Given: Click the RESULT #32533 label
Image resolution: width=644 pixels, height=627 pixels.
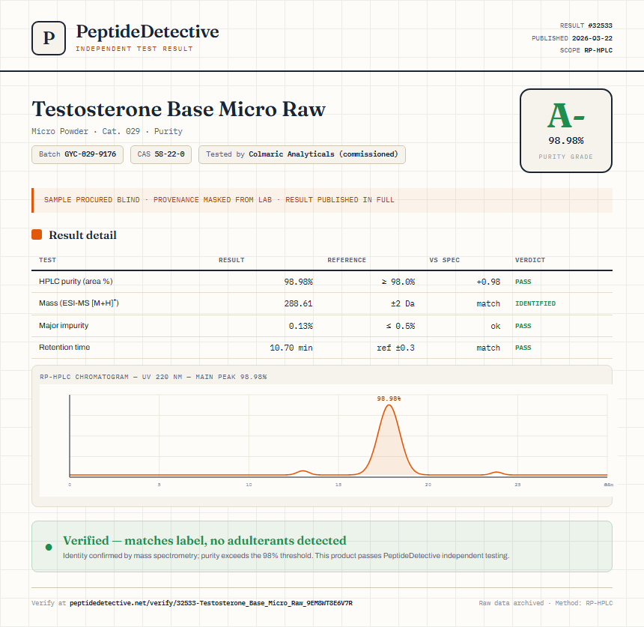Looking at the screenshot, I should point(586,25).
